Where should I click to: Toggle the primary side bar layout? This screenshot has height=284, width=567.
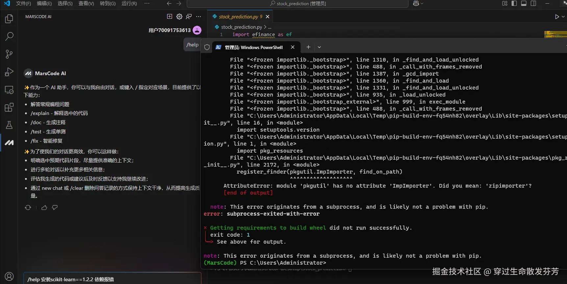[514, 4]
